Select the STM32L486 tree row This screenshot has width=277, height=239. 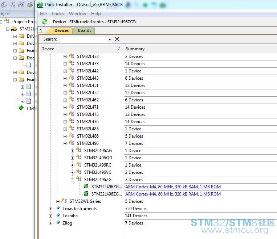click(x=87, y=136)
